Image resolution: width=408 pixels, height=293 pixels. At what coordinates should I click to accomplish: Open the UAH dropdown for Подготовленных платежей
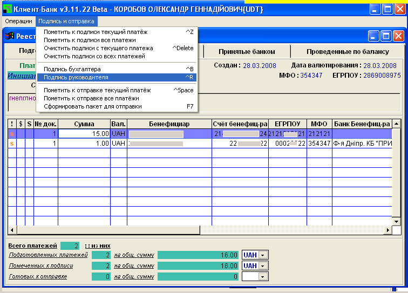pos(263,255)
